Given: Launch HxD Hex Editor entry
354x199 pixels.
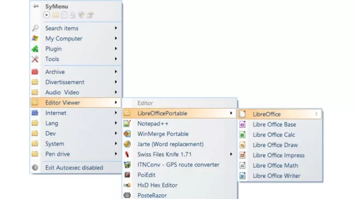Looking at the screenshot, I should tap(180, 185).
